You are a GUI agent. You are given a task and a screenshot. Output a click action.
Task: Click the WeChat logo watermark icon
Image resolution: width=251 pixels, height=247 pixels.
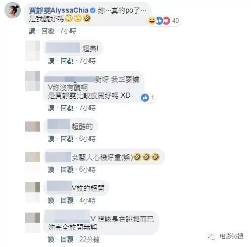point(211,236)
